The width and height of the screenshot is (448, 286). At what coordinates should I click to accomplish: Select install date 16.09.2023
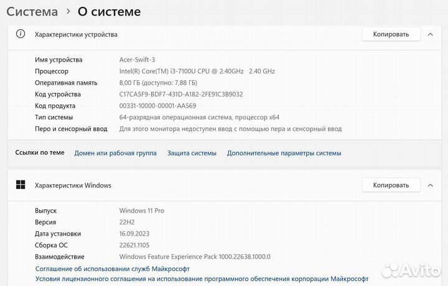coord(134,234)
